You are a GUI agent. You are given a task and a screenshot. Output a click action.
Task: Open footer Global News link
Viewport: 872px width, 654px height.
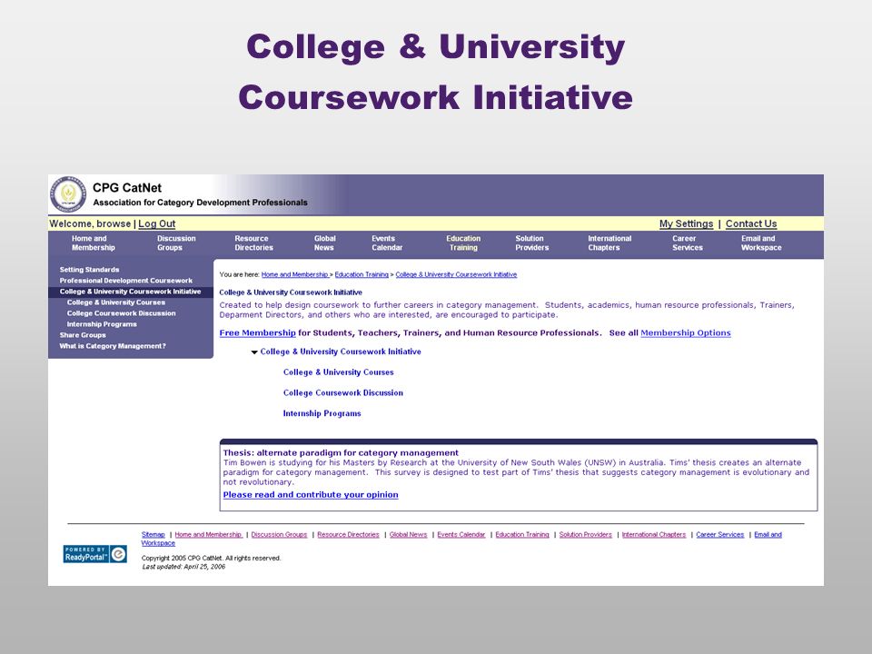coord(408,535)
